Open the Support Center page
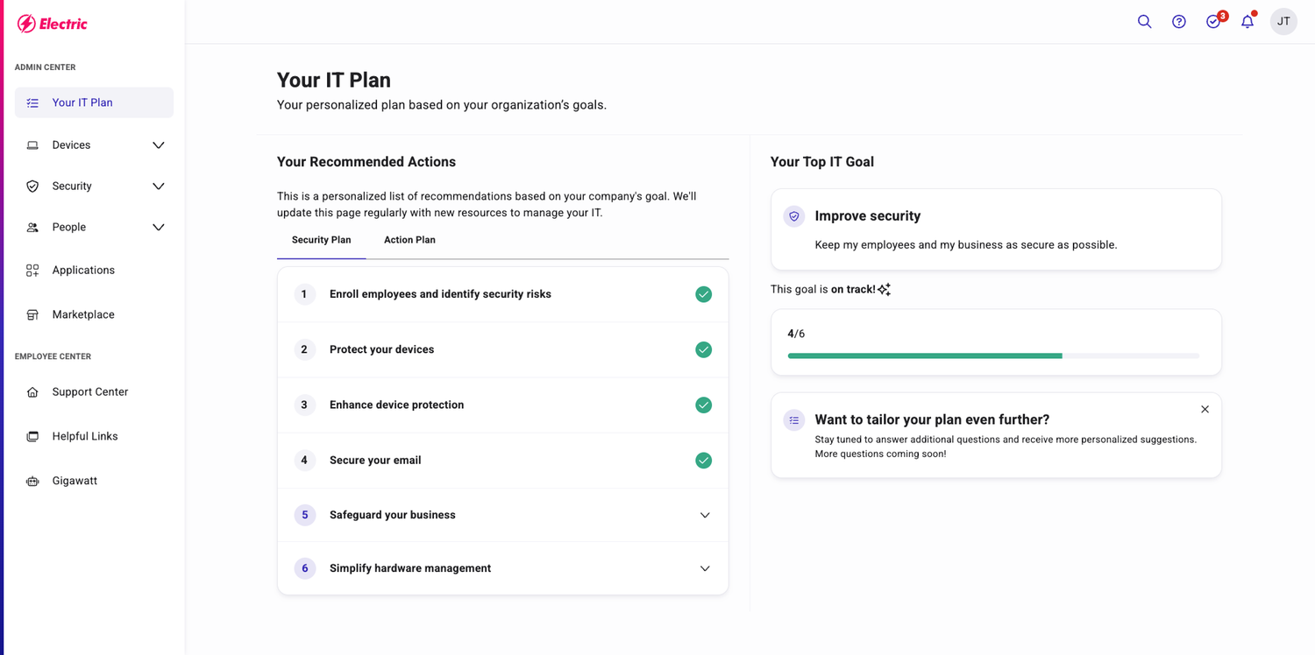Viewport: 1315px width, 655px height. [90, 391]
